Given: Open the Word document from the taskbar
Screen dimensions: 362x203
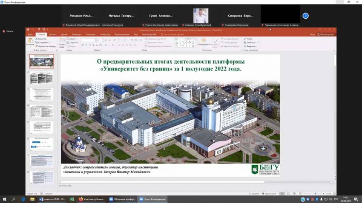Looking at the screenshot, I should 52,199.
